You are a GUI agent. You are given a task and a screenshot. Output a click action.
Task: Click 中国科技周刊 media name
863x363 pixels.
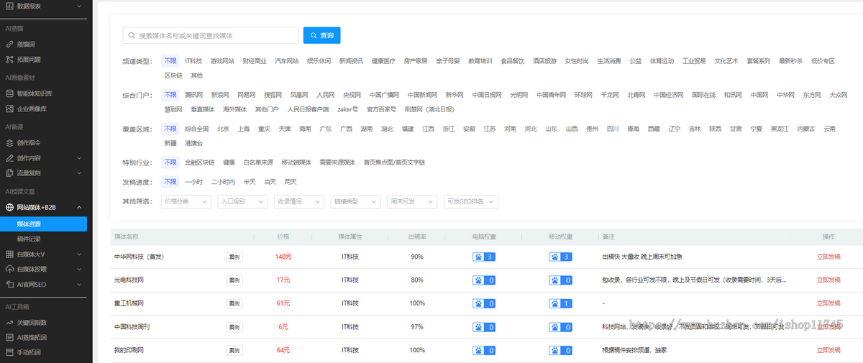tap(132, 327)
